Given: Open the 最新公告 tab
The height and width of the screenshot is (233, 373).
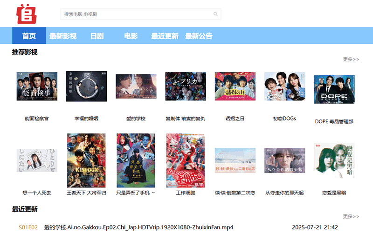Looking at the screenshot, I should click(x=199, y=36).
